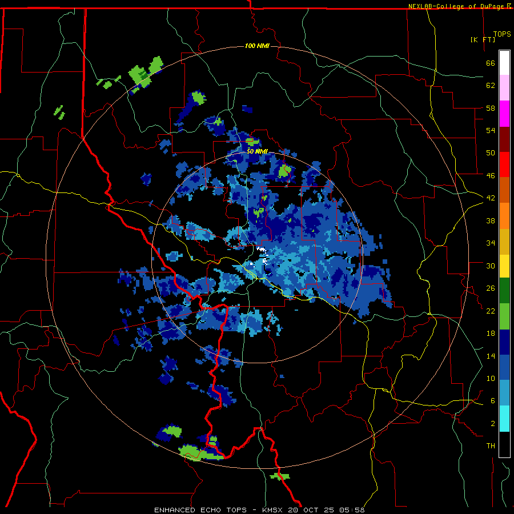Select the dark red legend swatch

504,139
